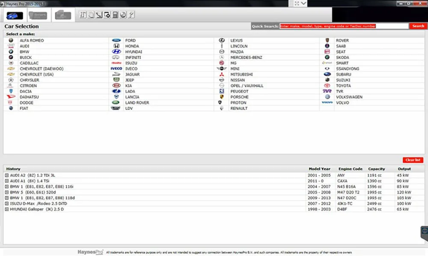Focus the Quick Search input field

click(344, 26)
